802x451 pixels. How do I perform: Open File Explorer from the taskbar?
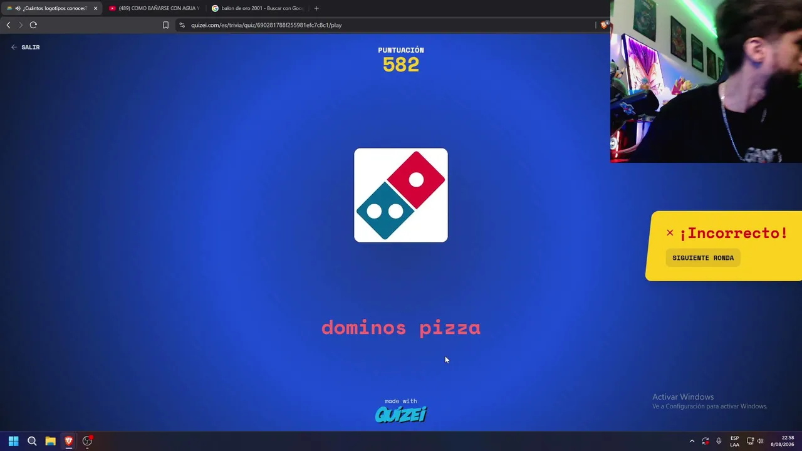pos(50,441)
